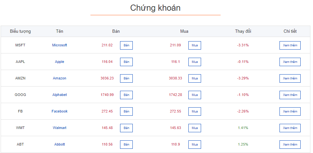Screen dimensions: 313x153
Task: Click Xem thêm in Facebook row
Action: point(290,112)
